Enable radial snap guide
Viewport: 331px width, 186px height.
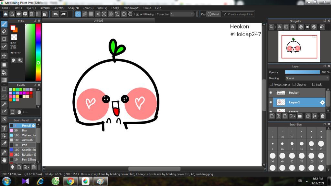point(104,14)
